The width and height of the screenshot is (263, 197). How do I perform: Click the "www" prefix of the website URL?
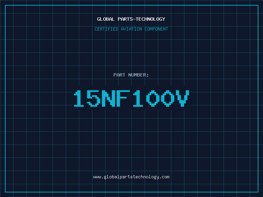tap(97, 177)
